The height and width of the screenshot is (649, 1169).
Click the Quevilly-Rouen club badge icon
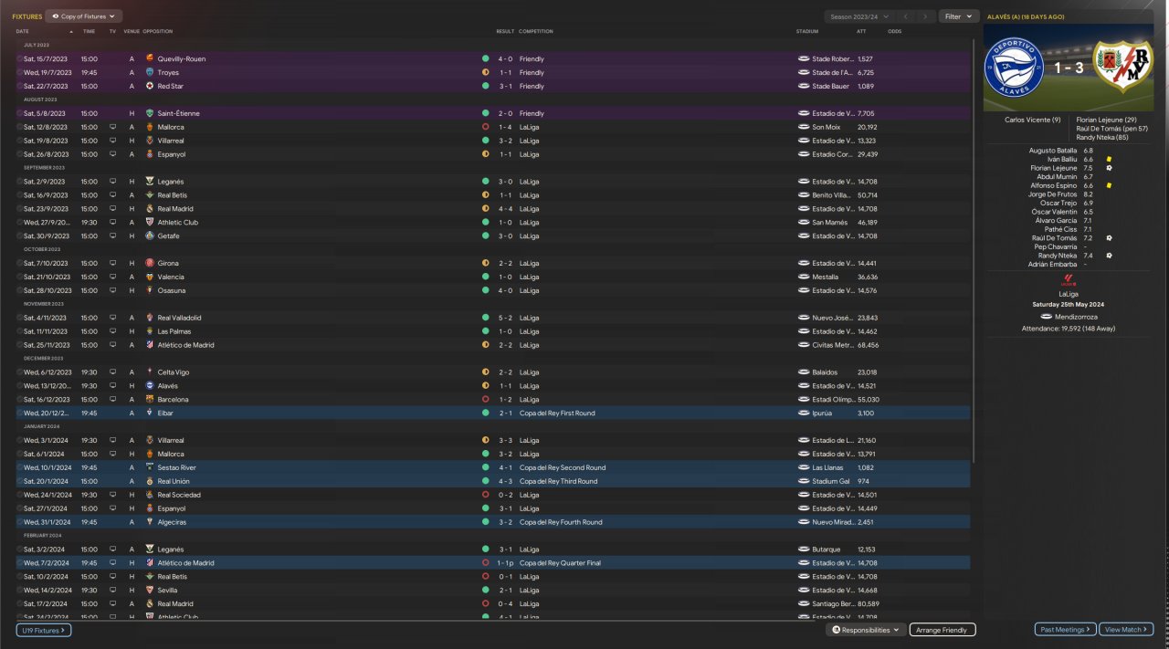(150, 58)
